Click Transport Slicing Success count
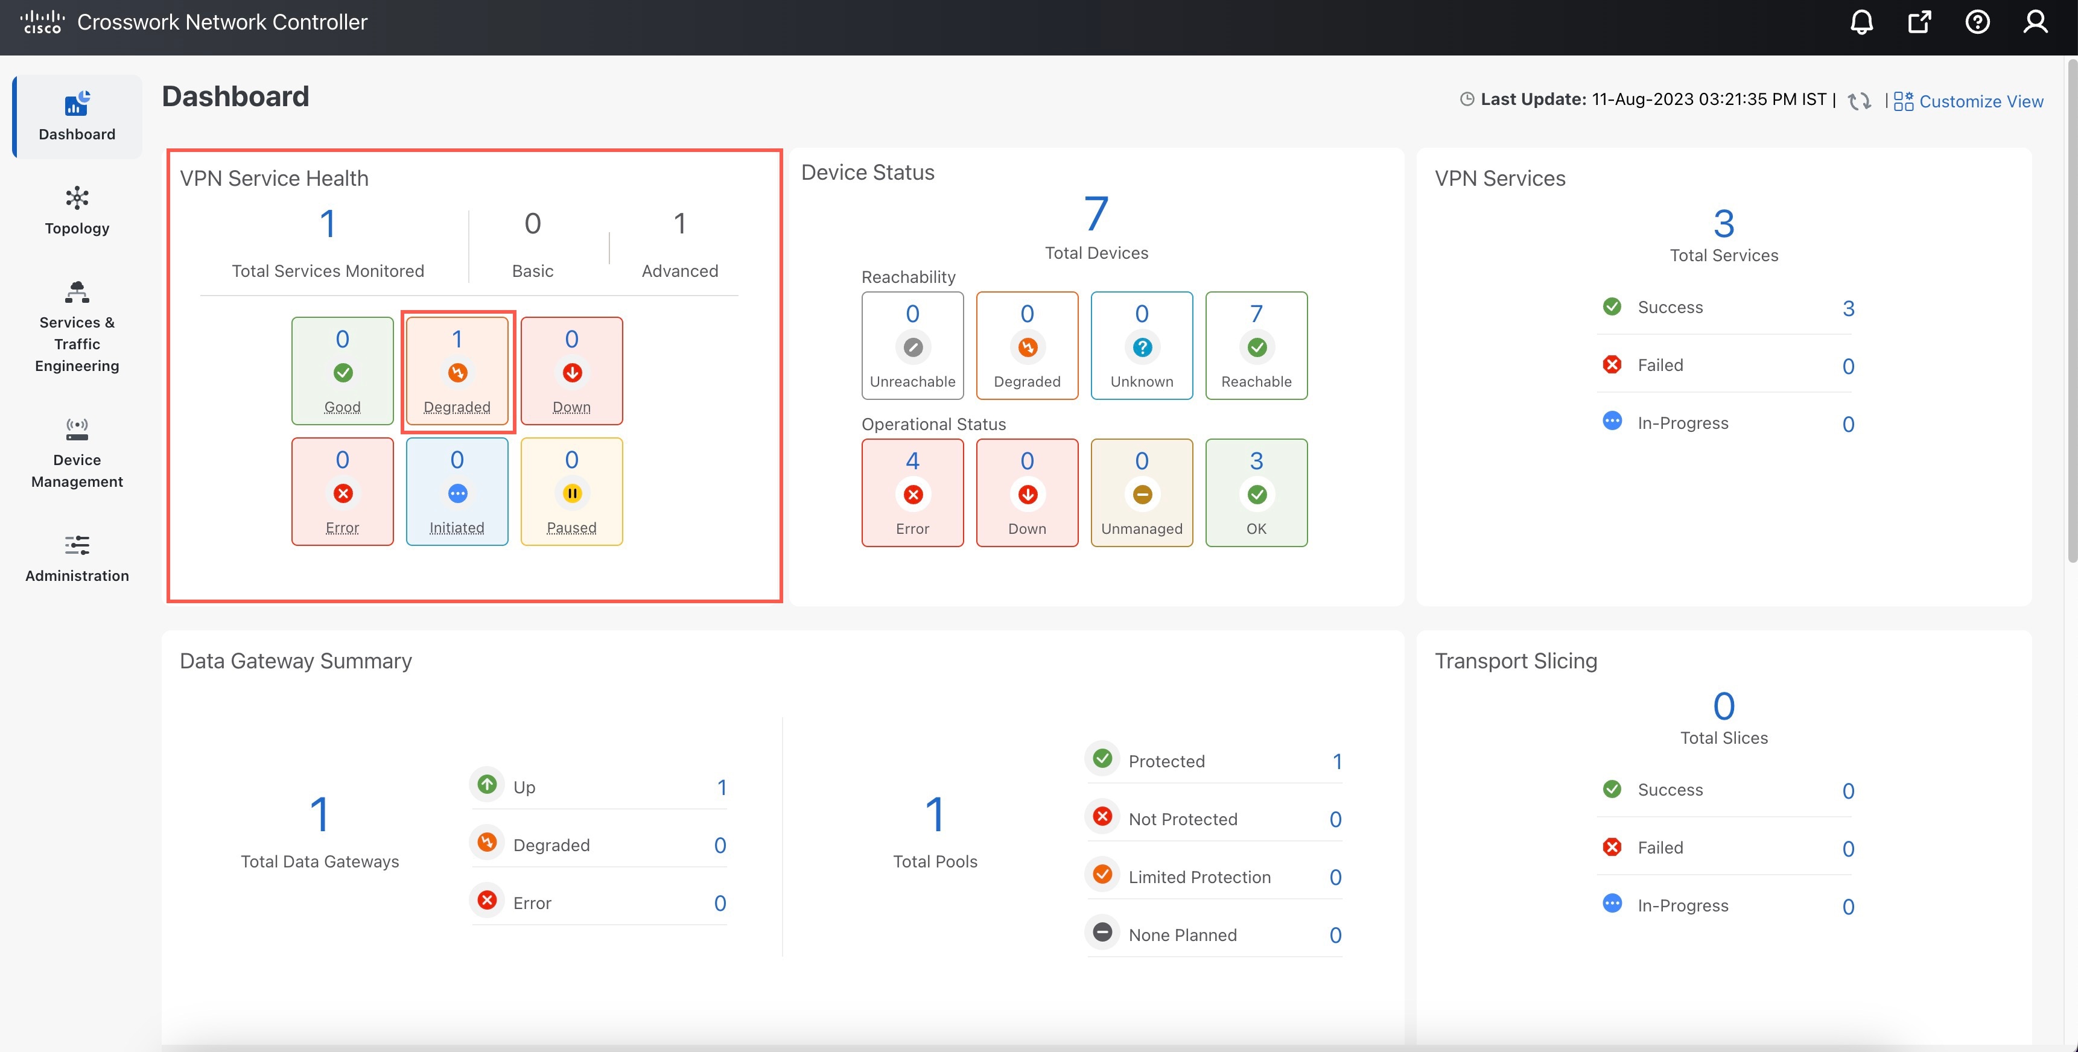 tap(1848, 791)
